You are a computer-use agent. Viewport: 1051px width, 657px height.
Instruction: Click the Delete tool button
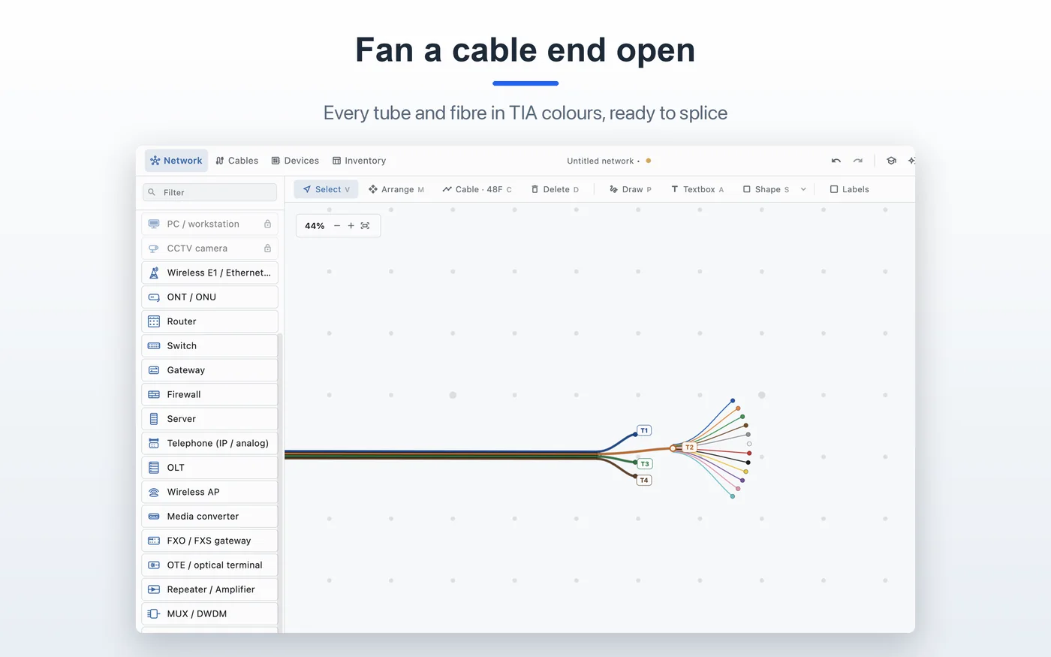pos(555,189)
